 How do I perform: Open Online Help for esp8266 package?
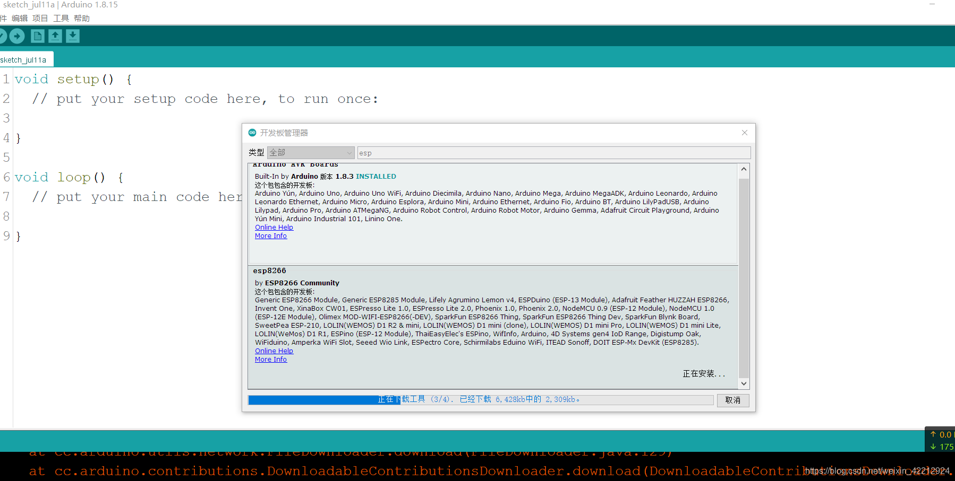point(274,351)
